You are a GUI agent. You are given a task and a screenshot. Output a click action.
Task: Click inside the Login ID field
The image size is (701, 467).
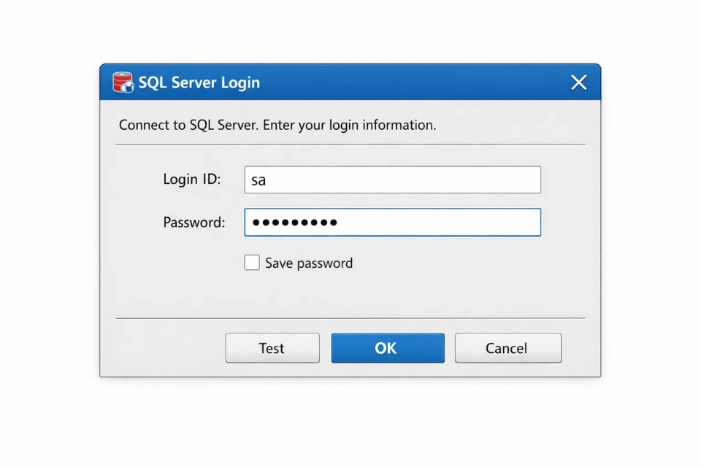click(392, 180)
